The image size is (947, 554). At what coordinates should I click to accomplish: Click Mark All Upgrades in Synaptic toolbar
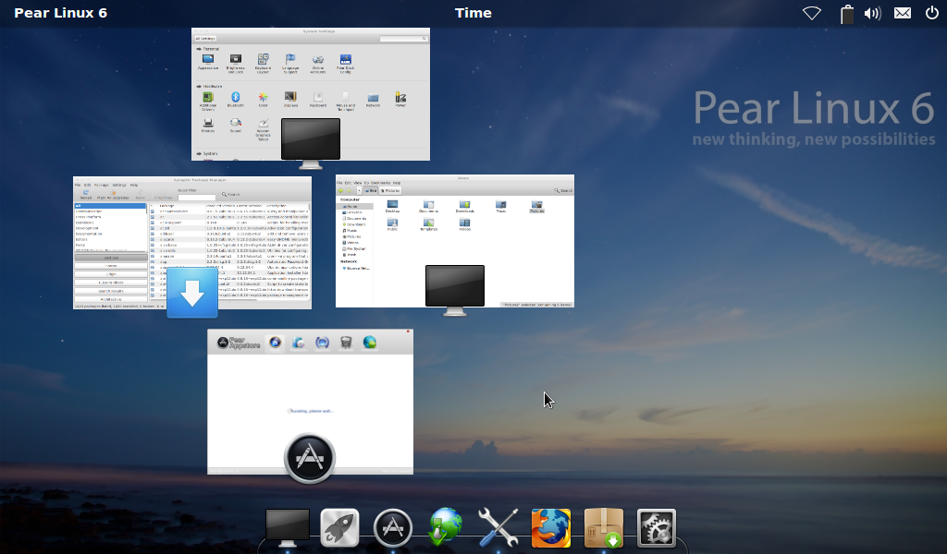point(113,194)
